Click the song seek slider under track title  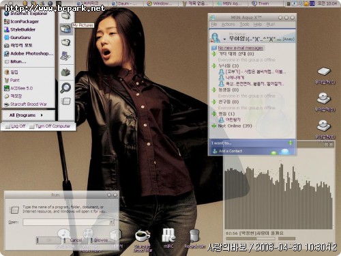click(250, 238)
